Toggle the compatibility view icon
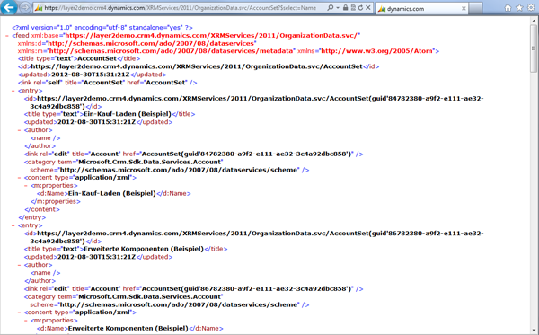Image resolution: width=539 pixels, height=335 pixels. click(353, 7)
